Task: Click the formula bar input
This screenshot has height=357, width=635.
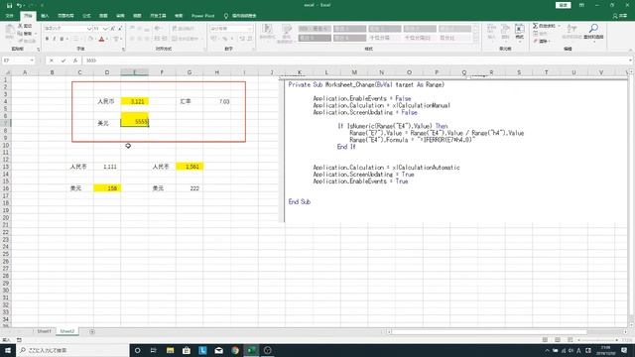Action: pyautogui.click(x=354, y=60)
